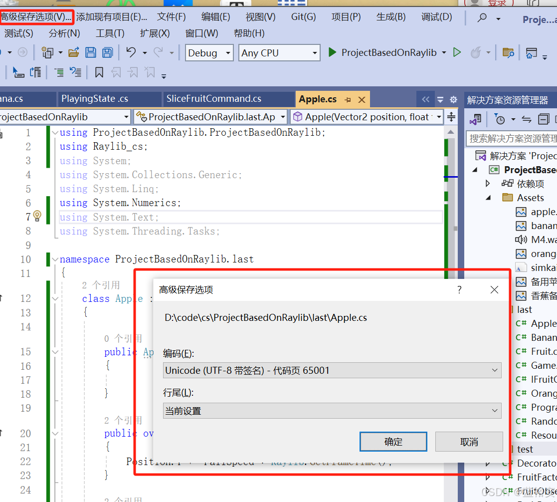Open the Debug configuration dropdown
The height and width of the screenshot is (502, 557).
coord(209,52)
